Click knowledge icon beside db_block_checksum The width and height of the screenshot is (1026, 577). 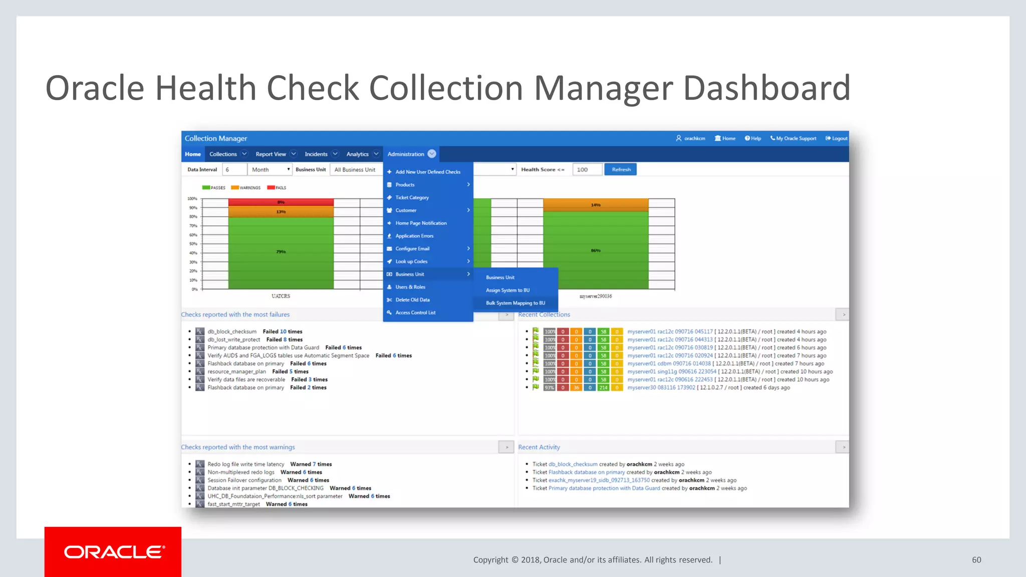click(200, 332)
